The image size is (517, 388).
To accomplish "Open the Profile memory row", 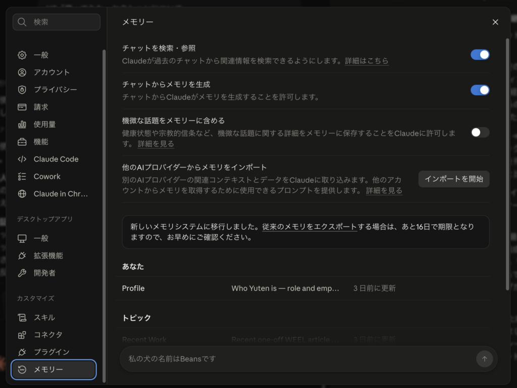I will 303,288.
